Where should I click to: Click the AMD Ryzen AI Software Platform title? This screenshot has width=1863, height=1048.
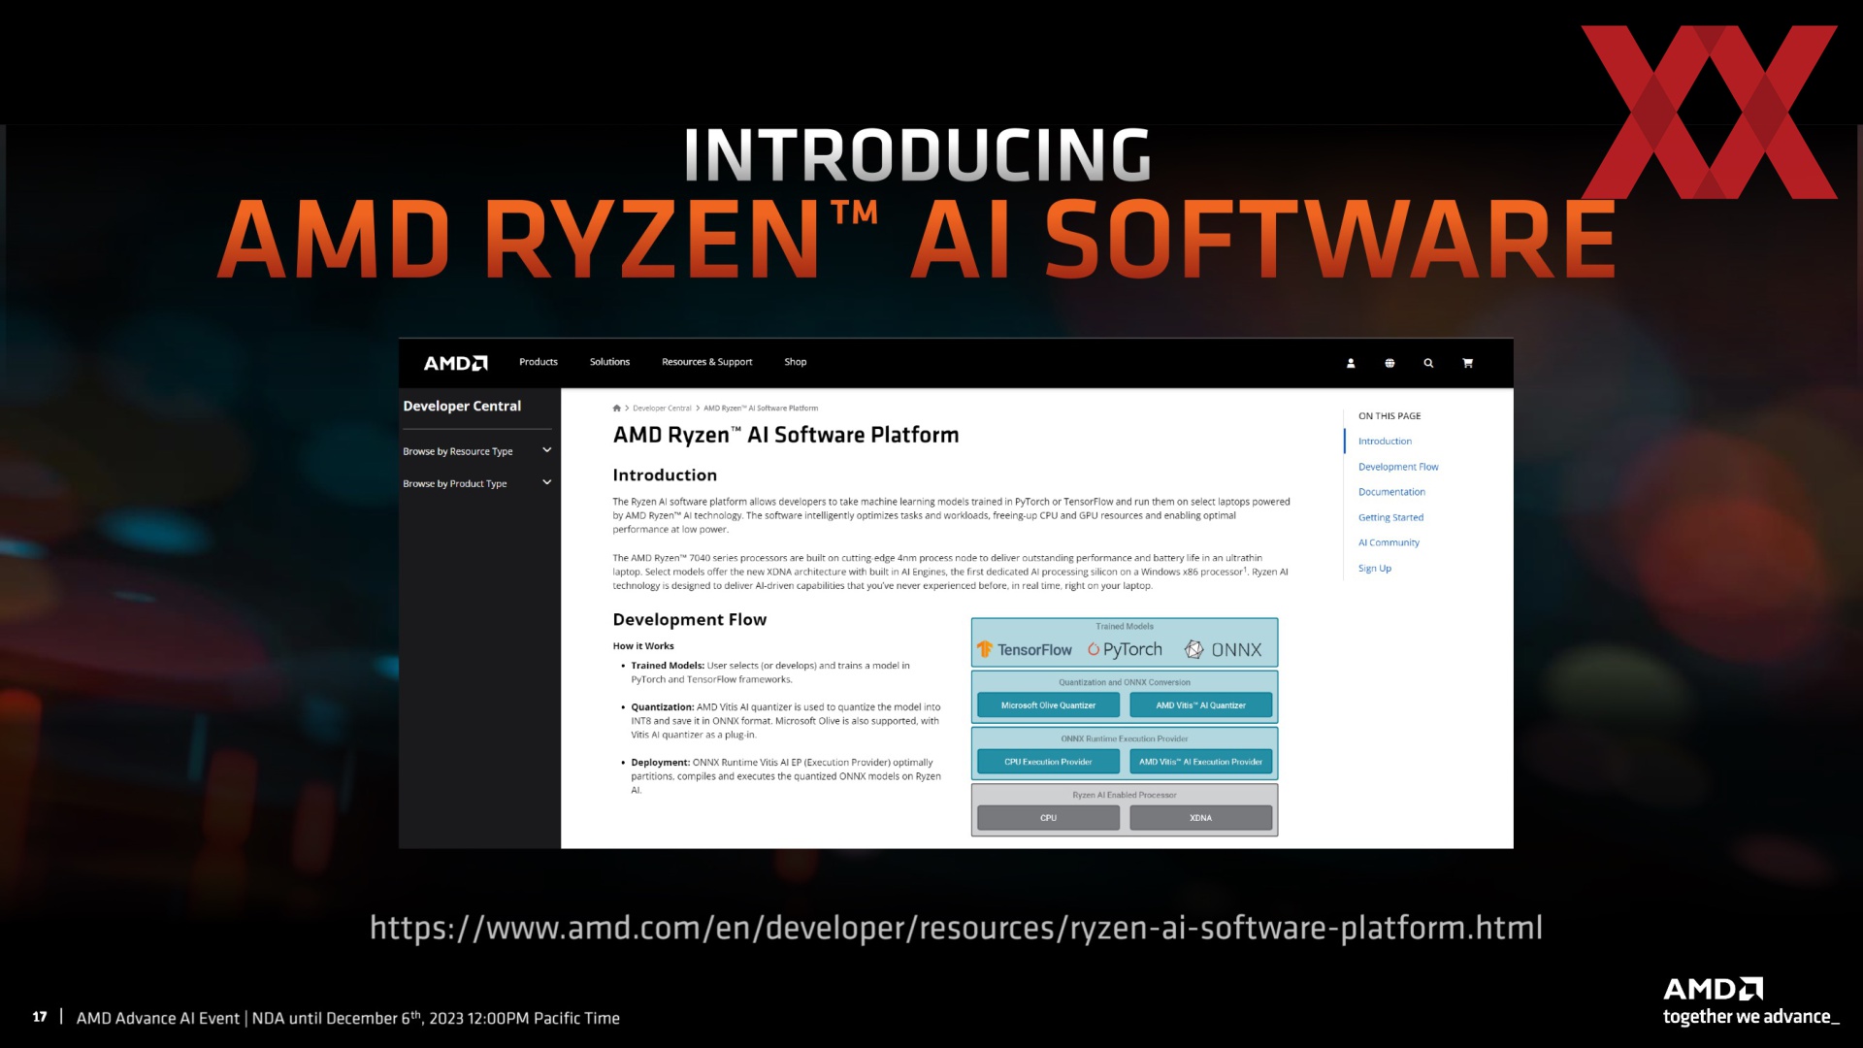tap(785, 436)
